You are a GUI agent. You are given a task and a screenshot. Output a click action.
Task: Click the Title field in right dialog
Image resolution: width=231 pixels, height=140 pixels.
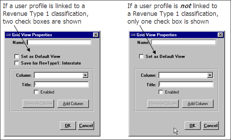pos(186,85)
